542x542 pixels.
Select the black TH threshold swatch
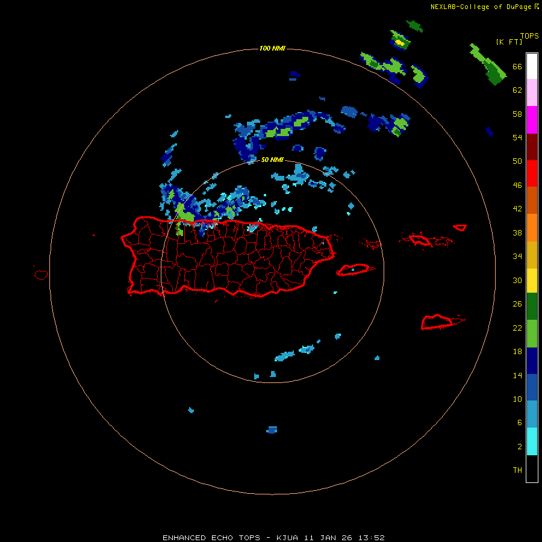[x=532, y=469]
